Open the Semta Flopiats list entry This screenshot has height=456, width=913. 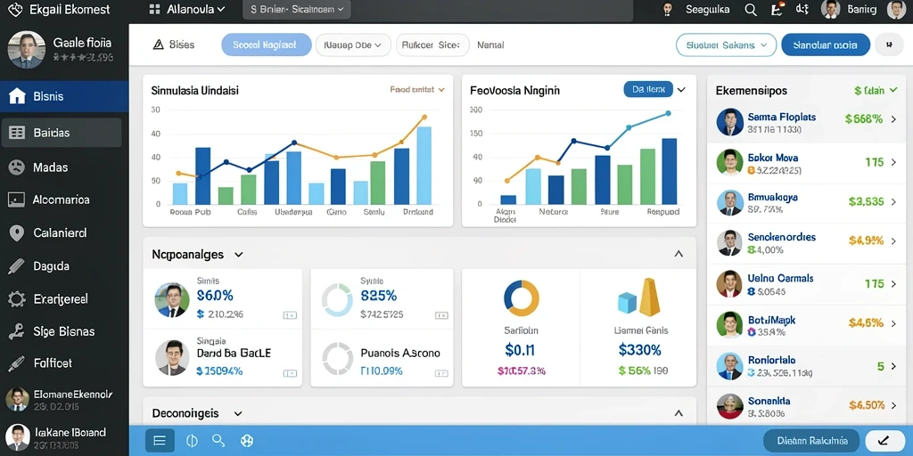pyautogui.click(x=809, y=122)
